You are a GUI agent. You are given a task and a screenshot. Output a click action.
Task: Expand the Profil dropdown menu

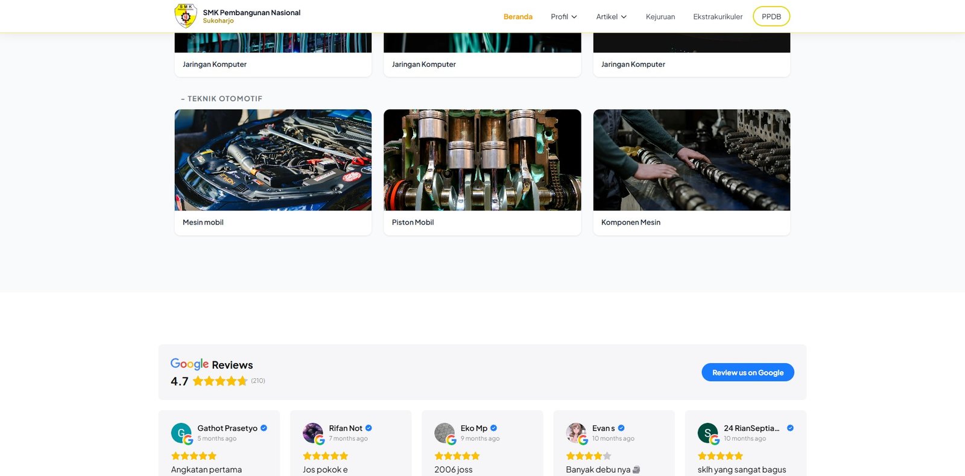[564, 16]
